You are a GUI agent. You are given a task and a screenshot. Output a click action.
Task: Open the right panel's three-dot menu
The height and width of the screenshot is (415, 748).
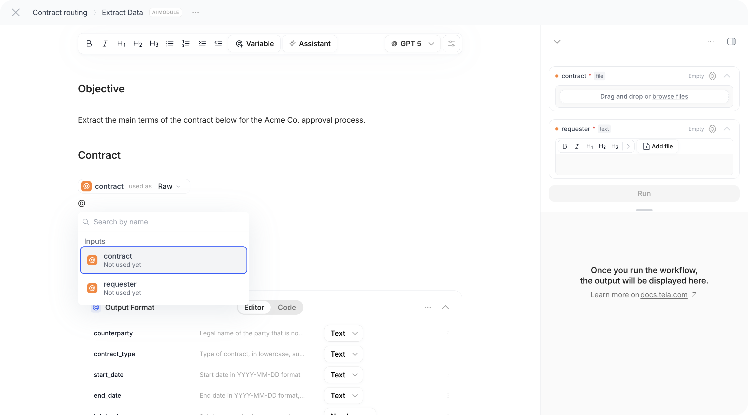[x=711, y=42]
